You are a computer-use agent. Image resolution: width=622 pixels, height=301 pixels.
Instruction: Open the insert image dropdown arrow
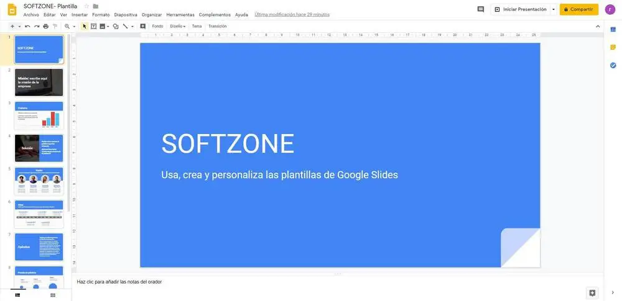coord(108,27)
